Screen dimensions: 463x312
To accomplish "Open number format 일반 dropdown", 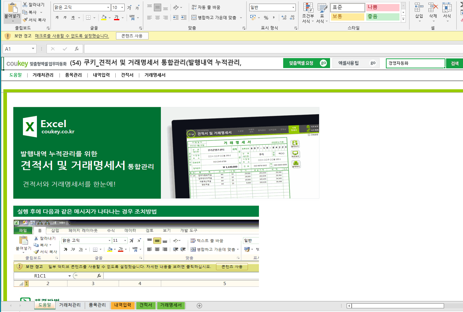I will point(293,7).
